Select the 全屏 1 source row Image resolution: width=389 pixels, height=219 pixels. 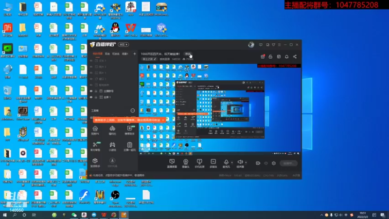point(113,97)
